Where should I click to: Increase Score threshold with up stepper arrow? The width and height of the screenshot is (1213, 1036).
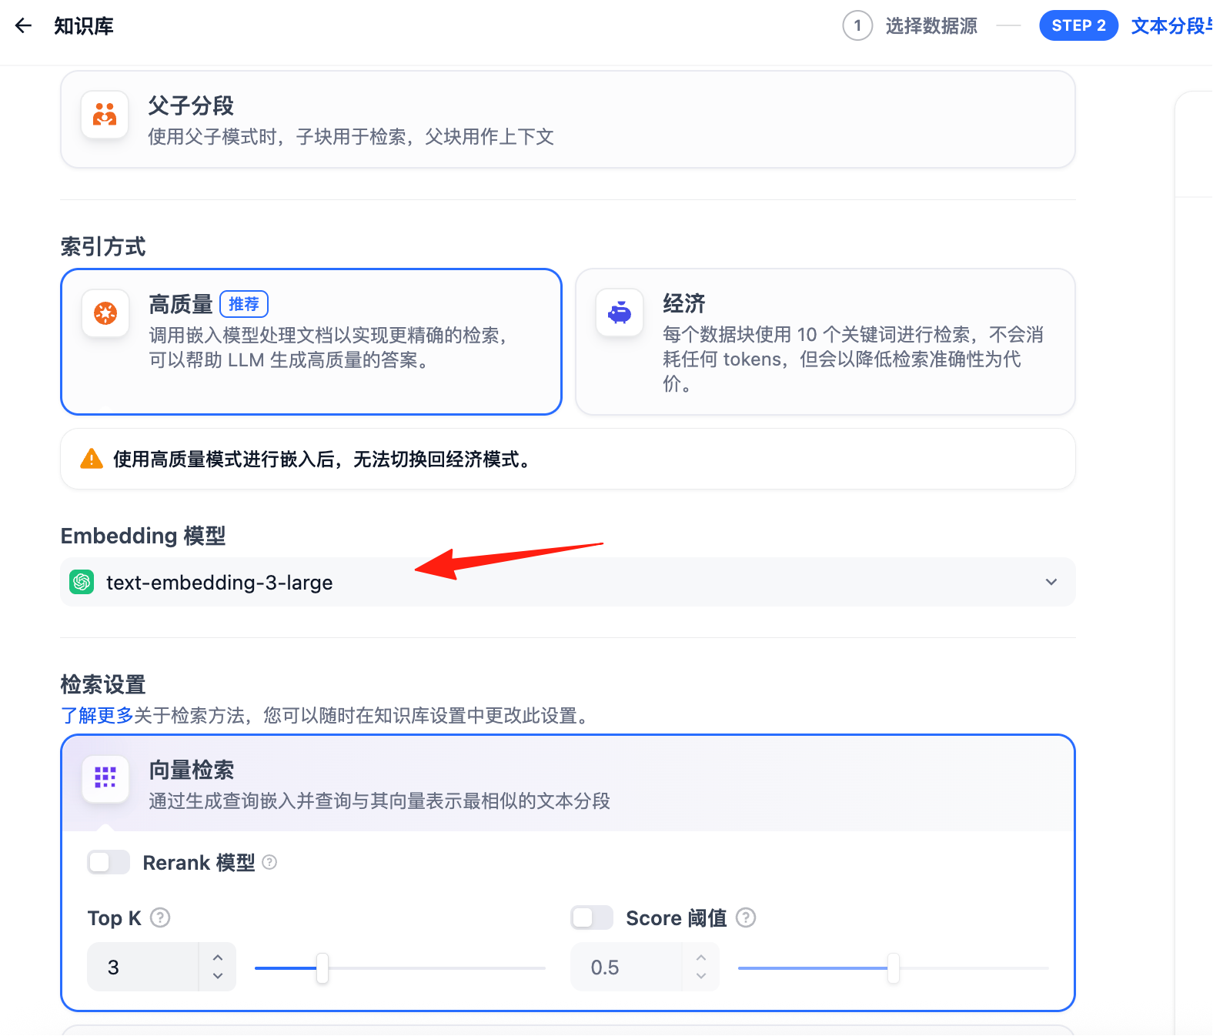pos(701,957)
